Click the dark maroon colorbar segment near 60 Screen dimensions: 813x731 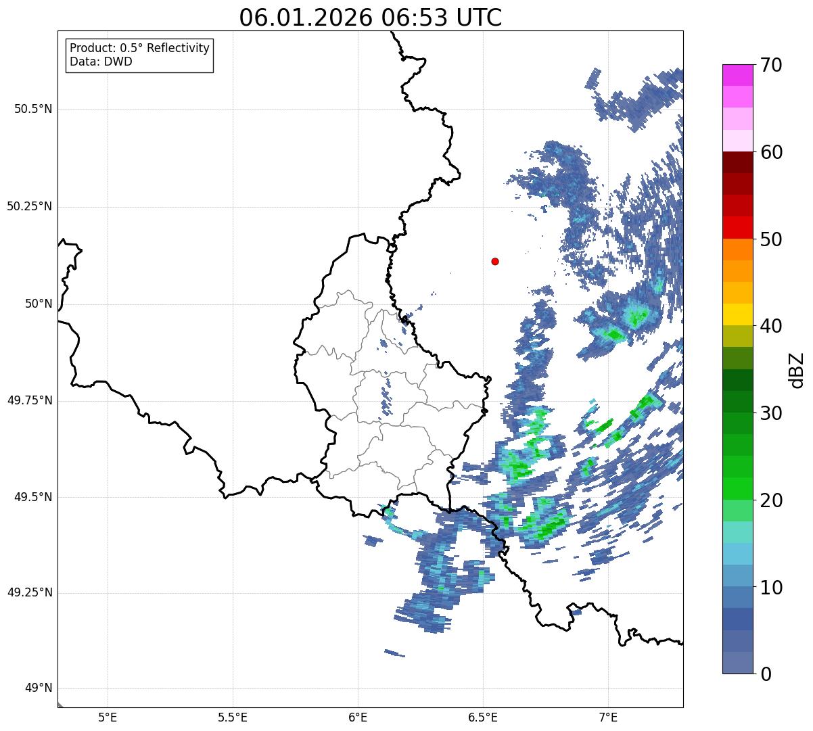pyautogui.click(x=737, y=162)
